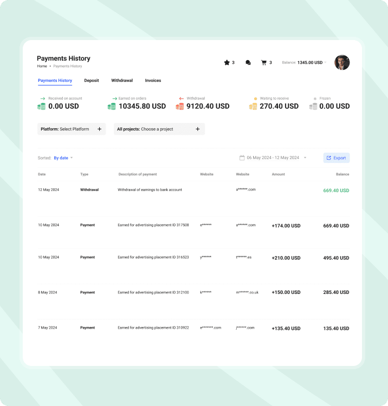Image resolution: width=388 pixels, height=406 pixels.
Task: Click the user profile avatar
Action: pos(342,62)
